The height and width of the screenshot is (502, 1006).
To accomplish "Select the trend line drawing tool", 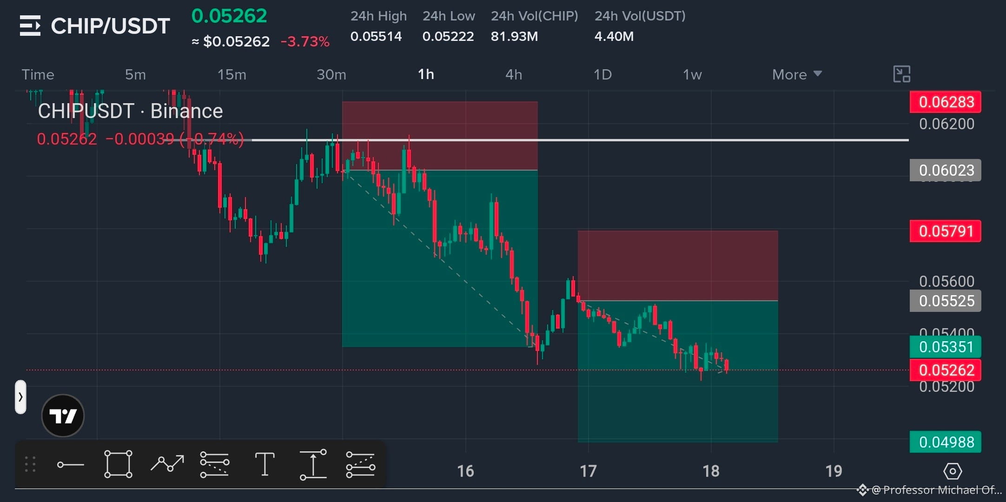I will (x=71, y=464).
